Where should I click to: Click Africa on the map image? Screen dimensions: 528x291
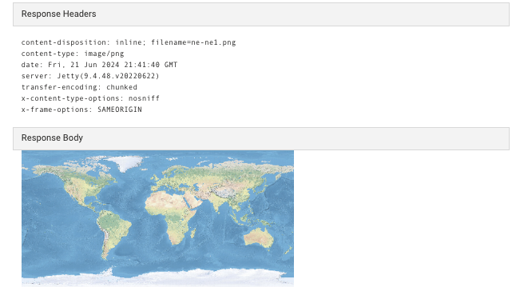171,213
